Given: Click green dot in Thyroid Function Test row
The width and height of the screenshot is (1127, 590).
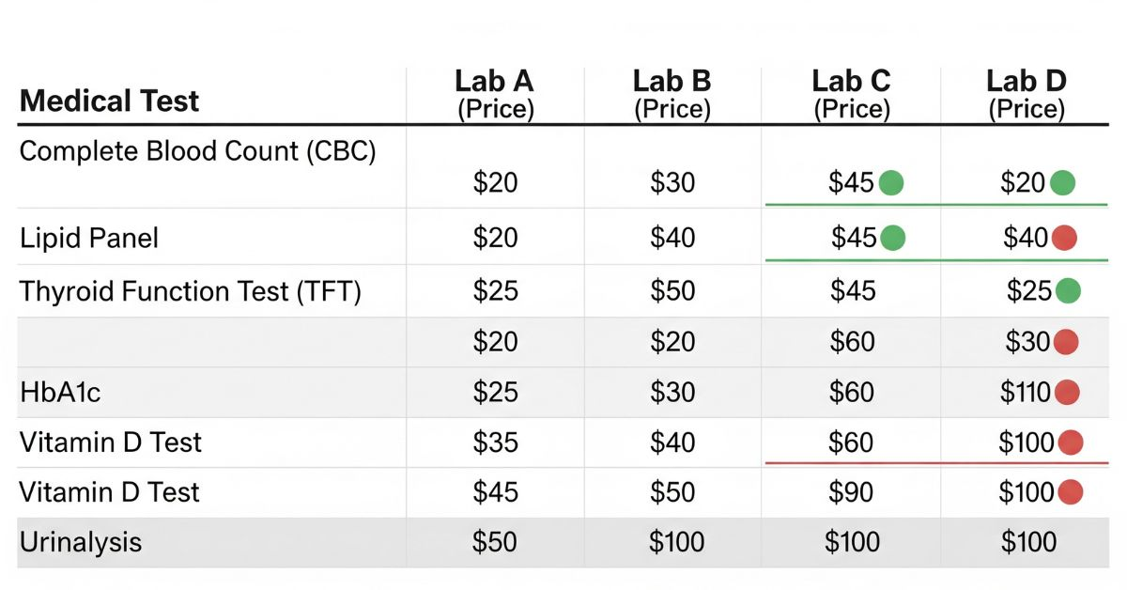Looking at the screenshot, I should [1067, 291].
